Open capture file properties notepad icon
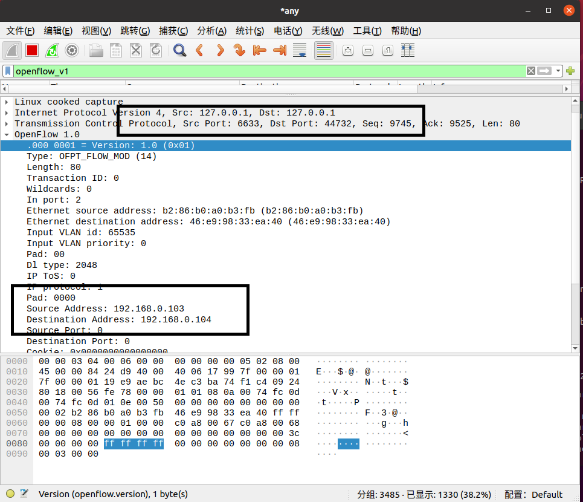The height and width of the screenshot is (502, 583). [24, 494]
